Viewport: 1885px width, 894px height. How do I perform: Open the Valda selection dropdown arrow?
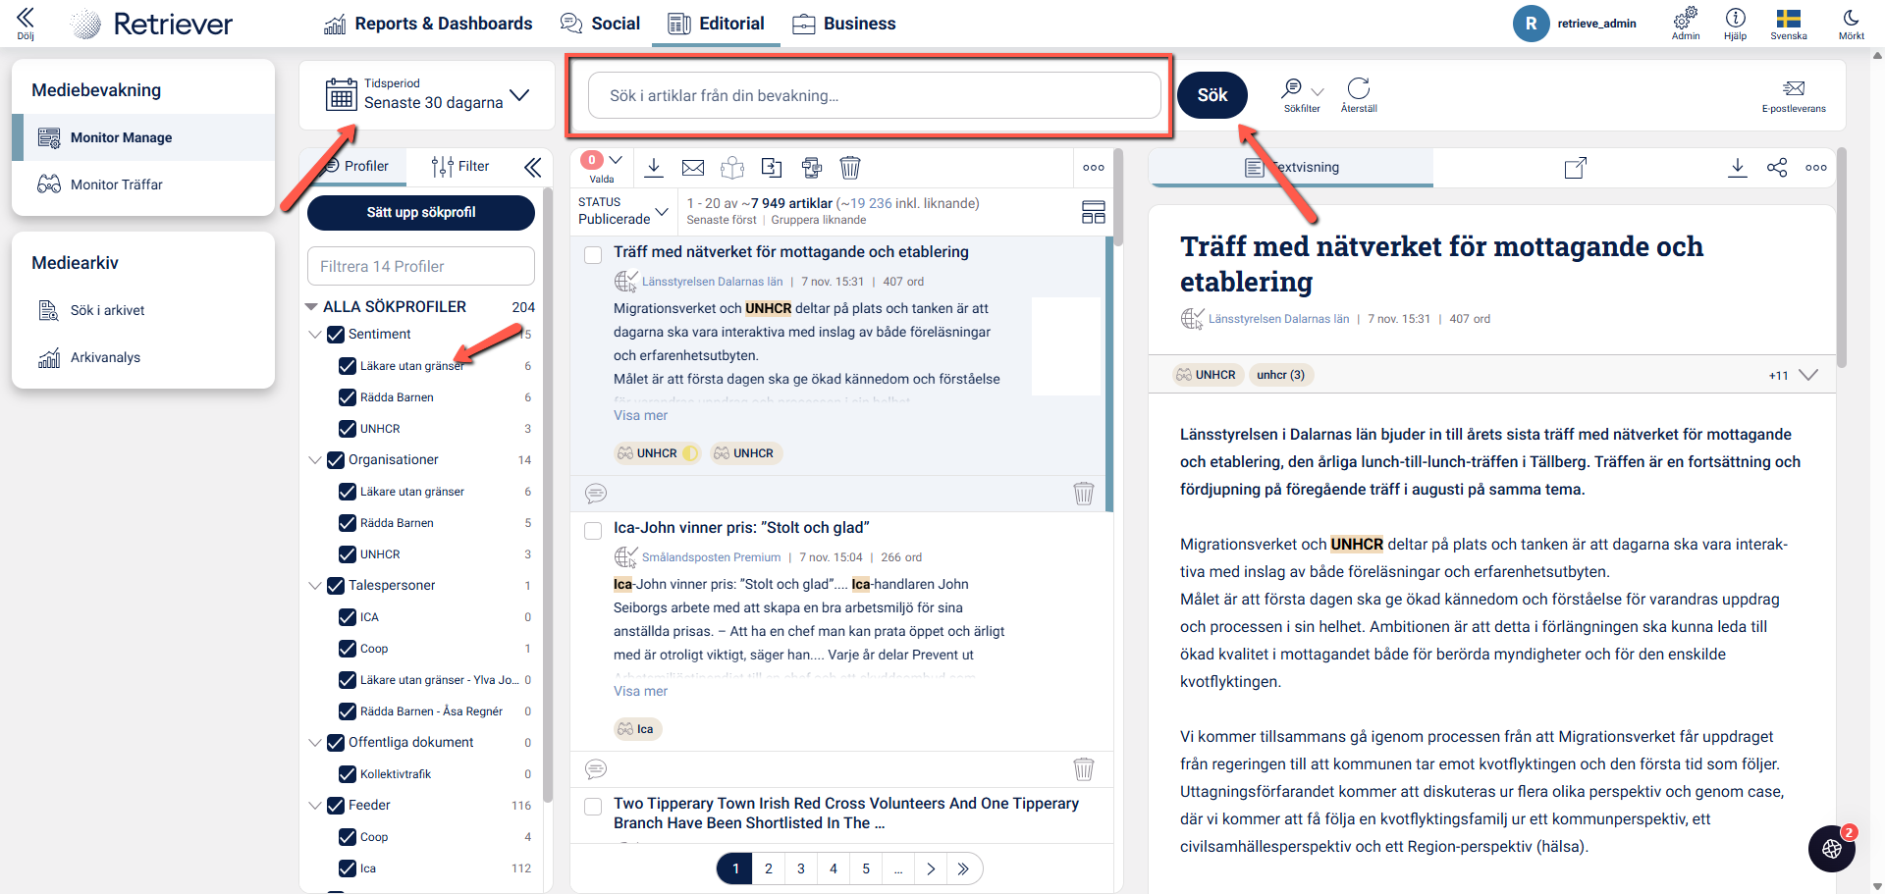[616, 160]
